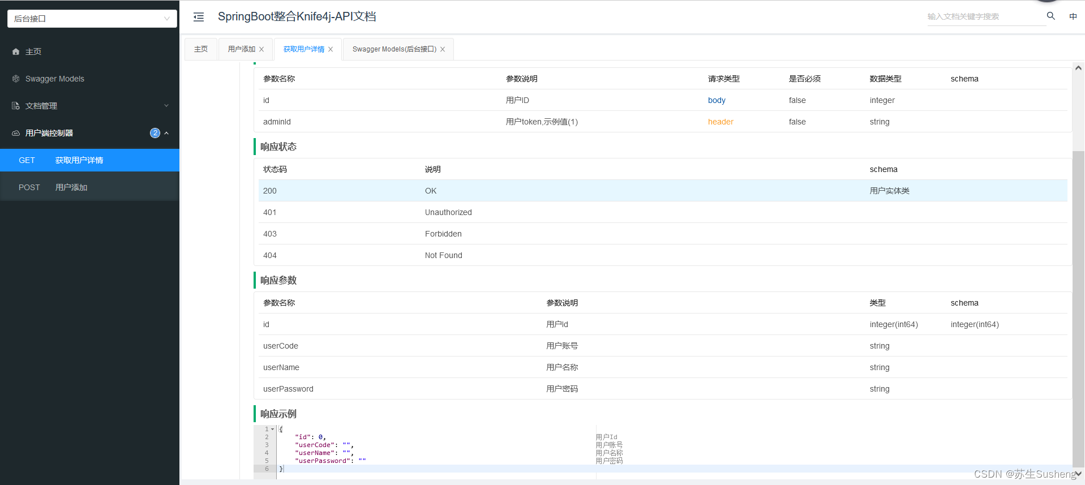1085x485 pixels.
Task: Click the 用户token,示例值(1) description
Action: point(542,122)
